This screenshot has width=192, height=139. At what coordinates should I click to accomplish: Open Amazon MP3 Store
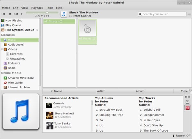coord(20,78)
